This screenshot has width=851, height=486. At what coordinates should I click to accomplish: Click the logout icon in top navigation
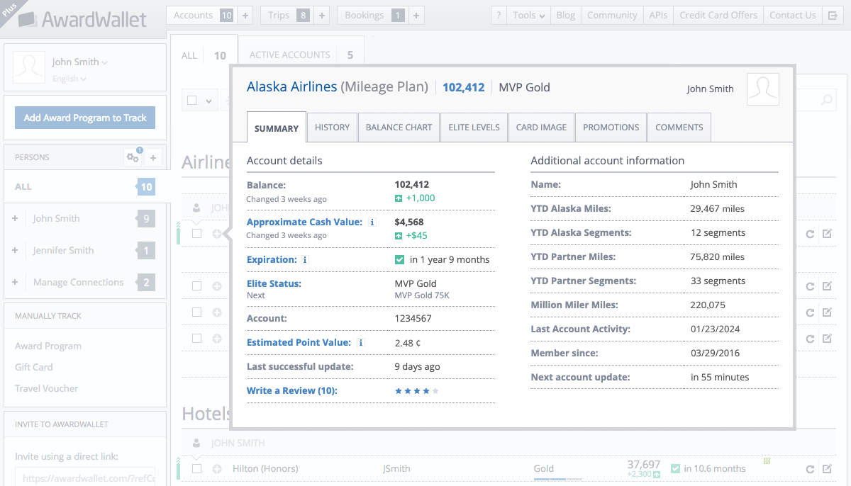coord(833,15)
